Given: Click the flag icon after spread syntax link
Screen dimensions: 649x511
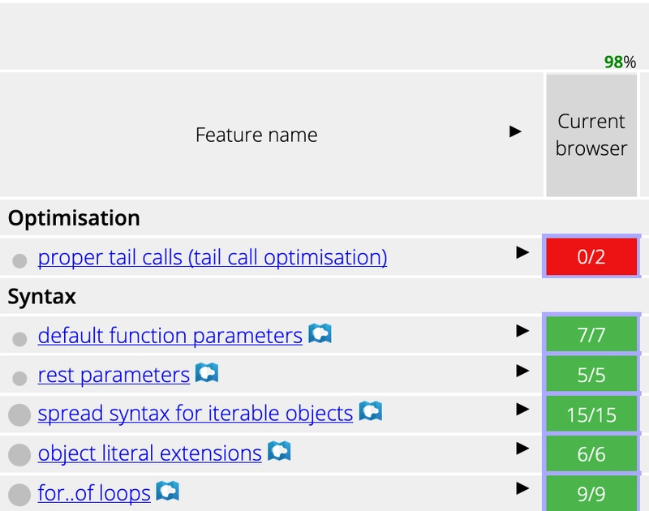Looking at the screenshot, I should (x=371, y=412).
